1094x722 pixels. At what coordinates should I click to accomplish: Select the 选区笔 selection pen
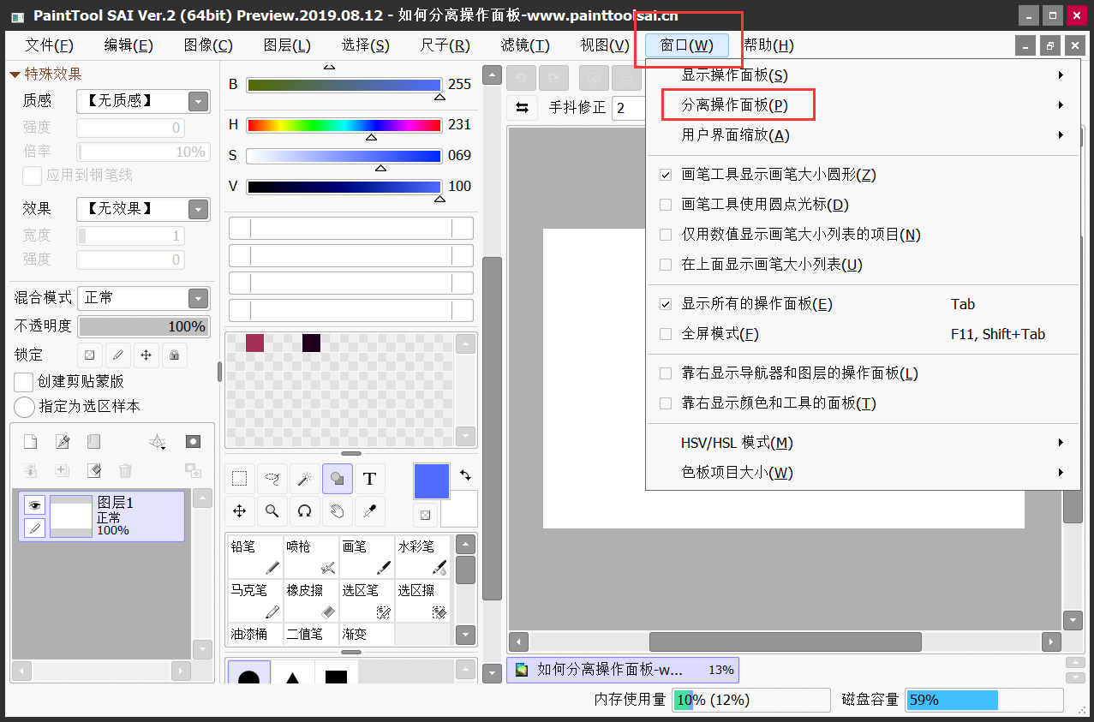367,601
